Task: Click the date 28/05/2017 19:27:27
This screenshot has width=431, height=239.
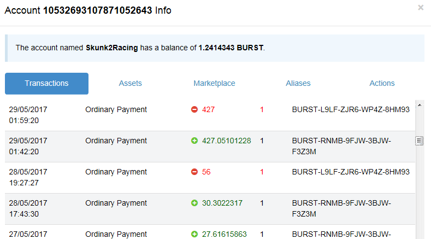Action: point(28,177)
